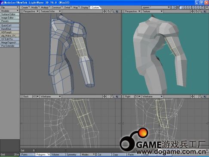The width and height of the screenshot is (209, 157).
Task: Click the QuickCut1 tool button
Action: [9, 25]
